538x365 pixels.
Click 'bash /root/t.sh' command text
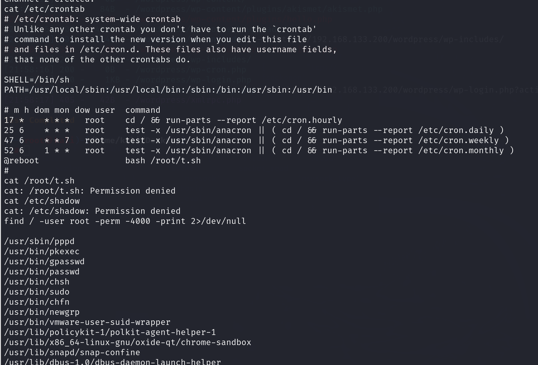163,160
